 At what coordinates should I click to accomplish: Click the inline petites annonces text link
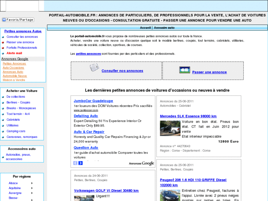click(88, 54)
